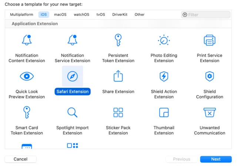Select the Thumbnail Extension icon
The image size is (237, 167).
pos(164,113)
